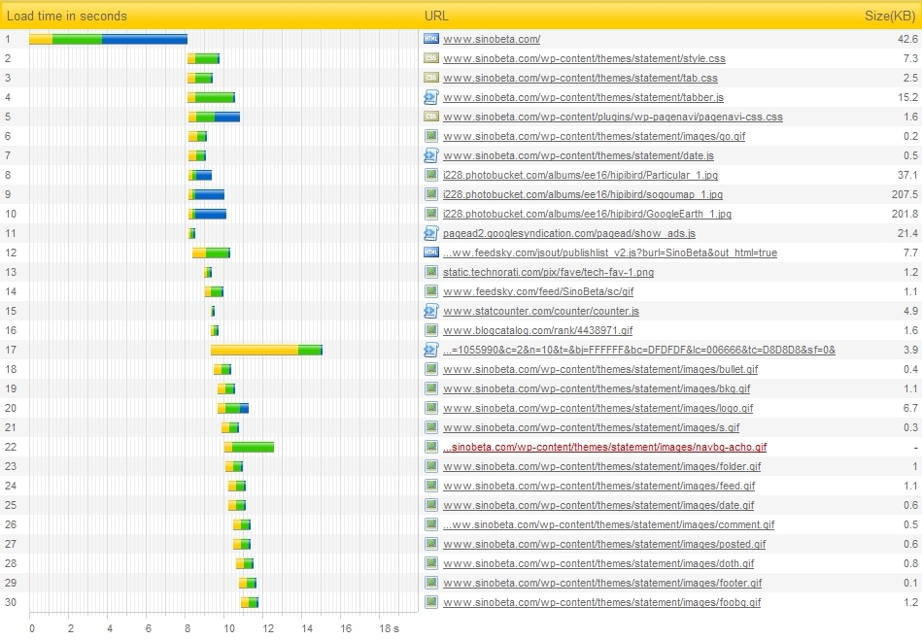
Task: Click the image icon beside bkg.gif
Action: pyautogui.click(x=431, y=387)
